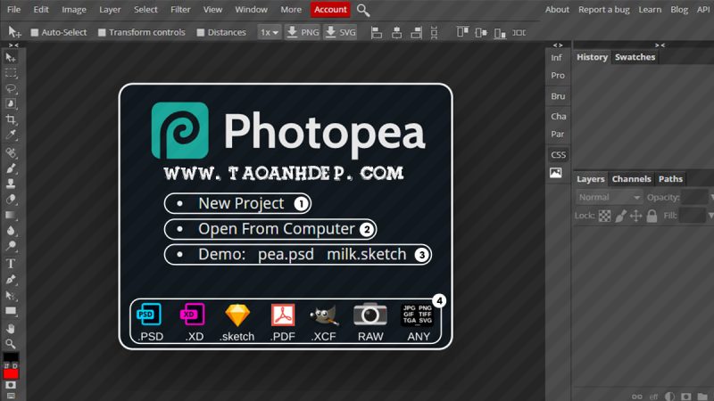Distribute vertical spacing icon

434,32
